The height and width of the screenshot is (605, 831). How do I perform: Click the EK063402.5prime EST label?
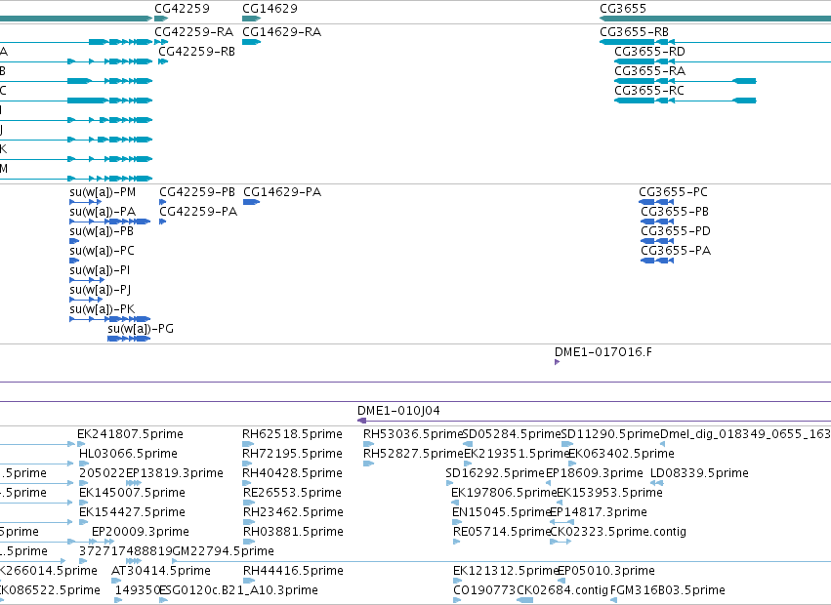pyautogui.click(x=621, y=454)
